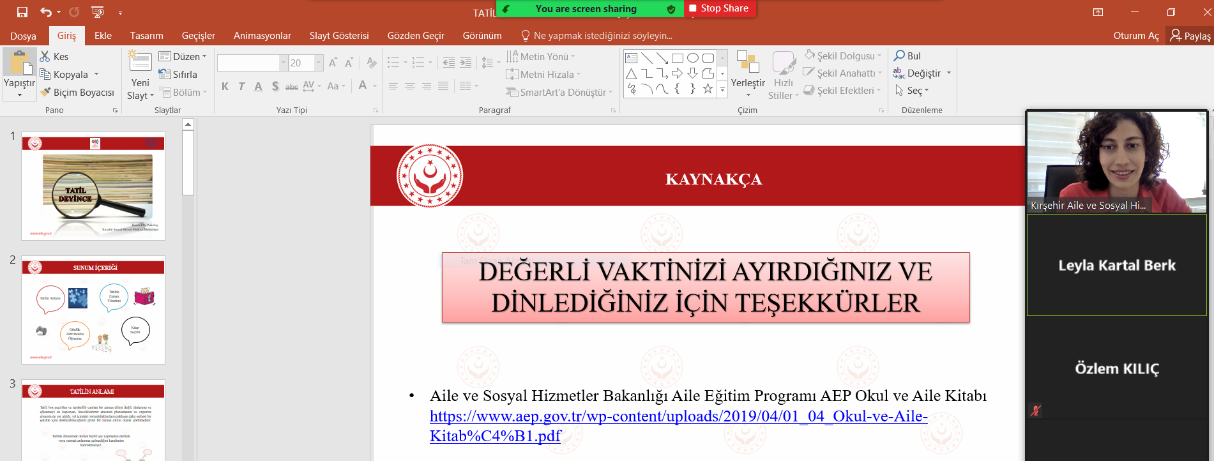Viewport: 1214px width, 461px height.
Task: Open the Tasarım ribbon tab
Action: point(146,36)
